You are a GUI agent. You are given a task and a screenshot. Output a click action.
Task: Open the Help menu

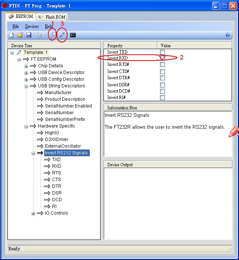coord(49,26)
